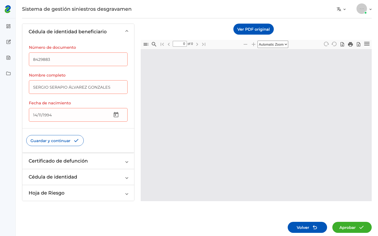Open the Automatic Zoom dropdown
Viewport: 378px width, 236px height.
(273, 44)
